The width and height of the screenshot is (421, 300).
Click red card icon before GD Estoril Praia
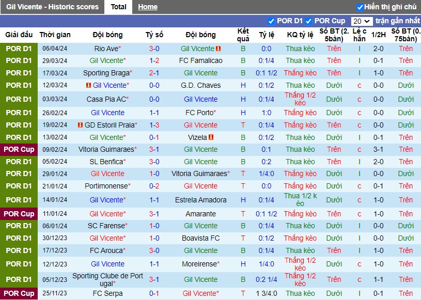point(80,125)
